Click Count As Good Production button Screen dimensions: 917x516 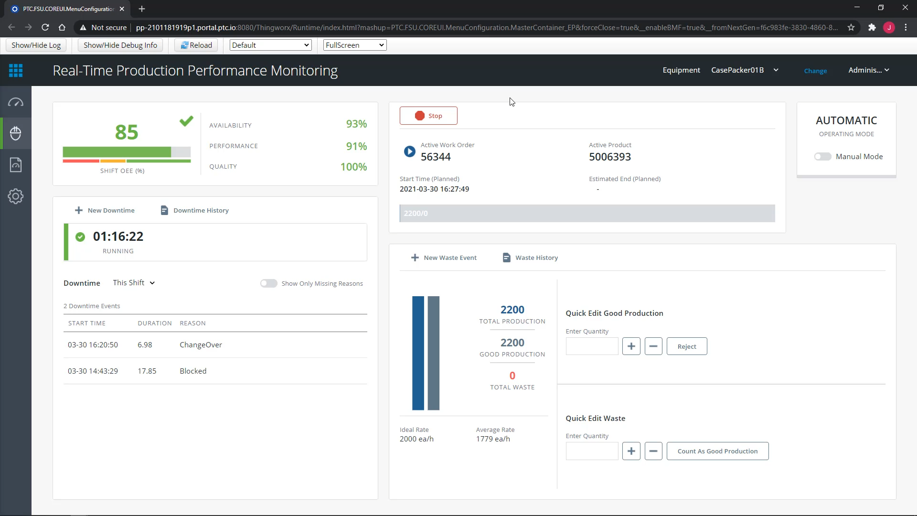717,451
